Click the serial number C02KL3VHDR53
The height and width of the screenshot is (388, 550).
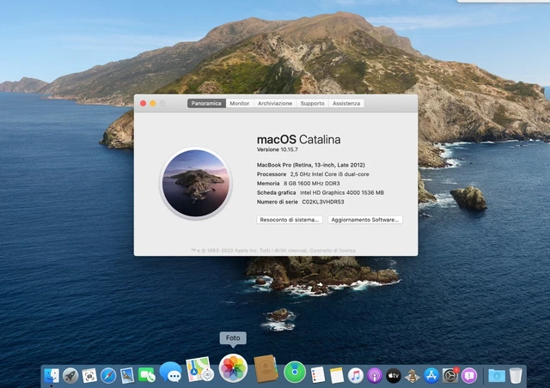(323, 202)
